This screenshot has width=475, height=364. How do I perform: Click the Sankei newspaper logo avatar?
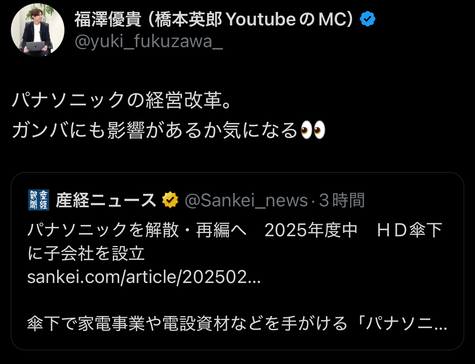pos(38,200)
